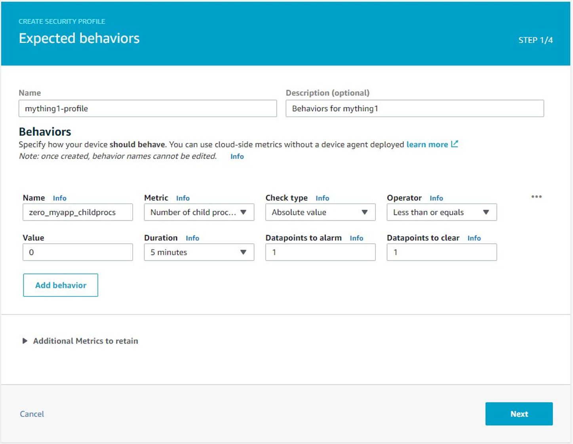Open the three-dot behavior options menu
The width and height of the screenshot is (573, 444).
(x=536, y=197)
